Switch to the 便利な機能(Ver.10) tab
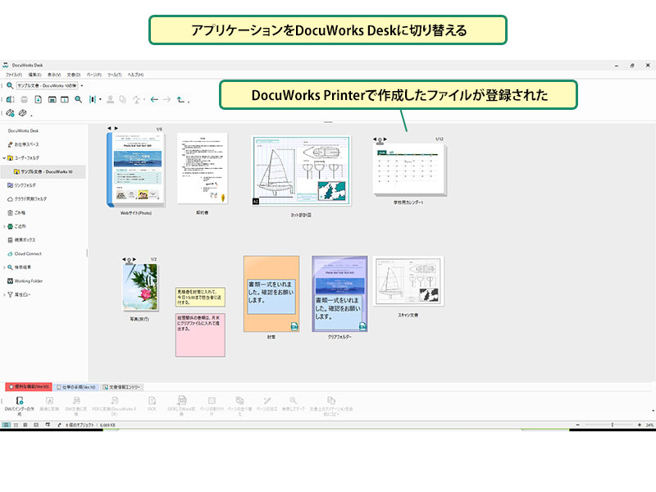The height and width of the screenshot is (492, 656). [29, 387]
